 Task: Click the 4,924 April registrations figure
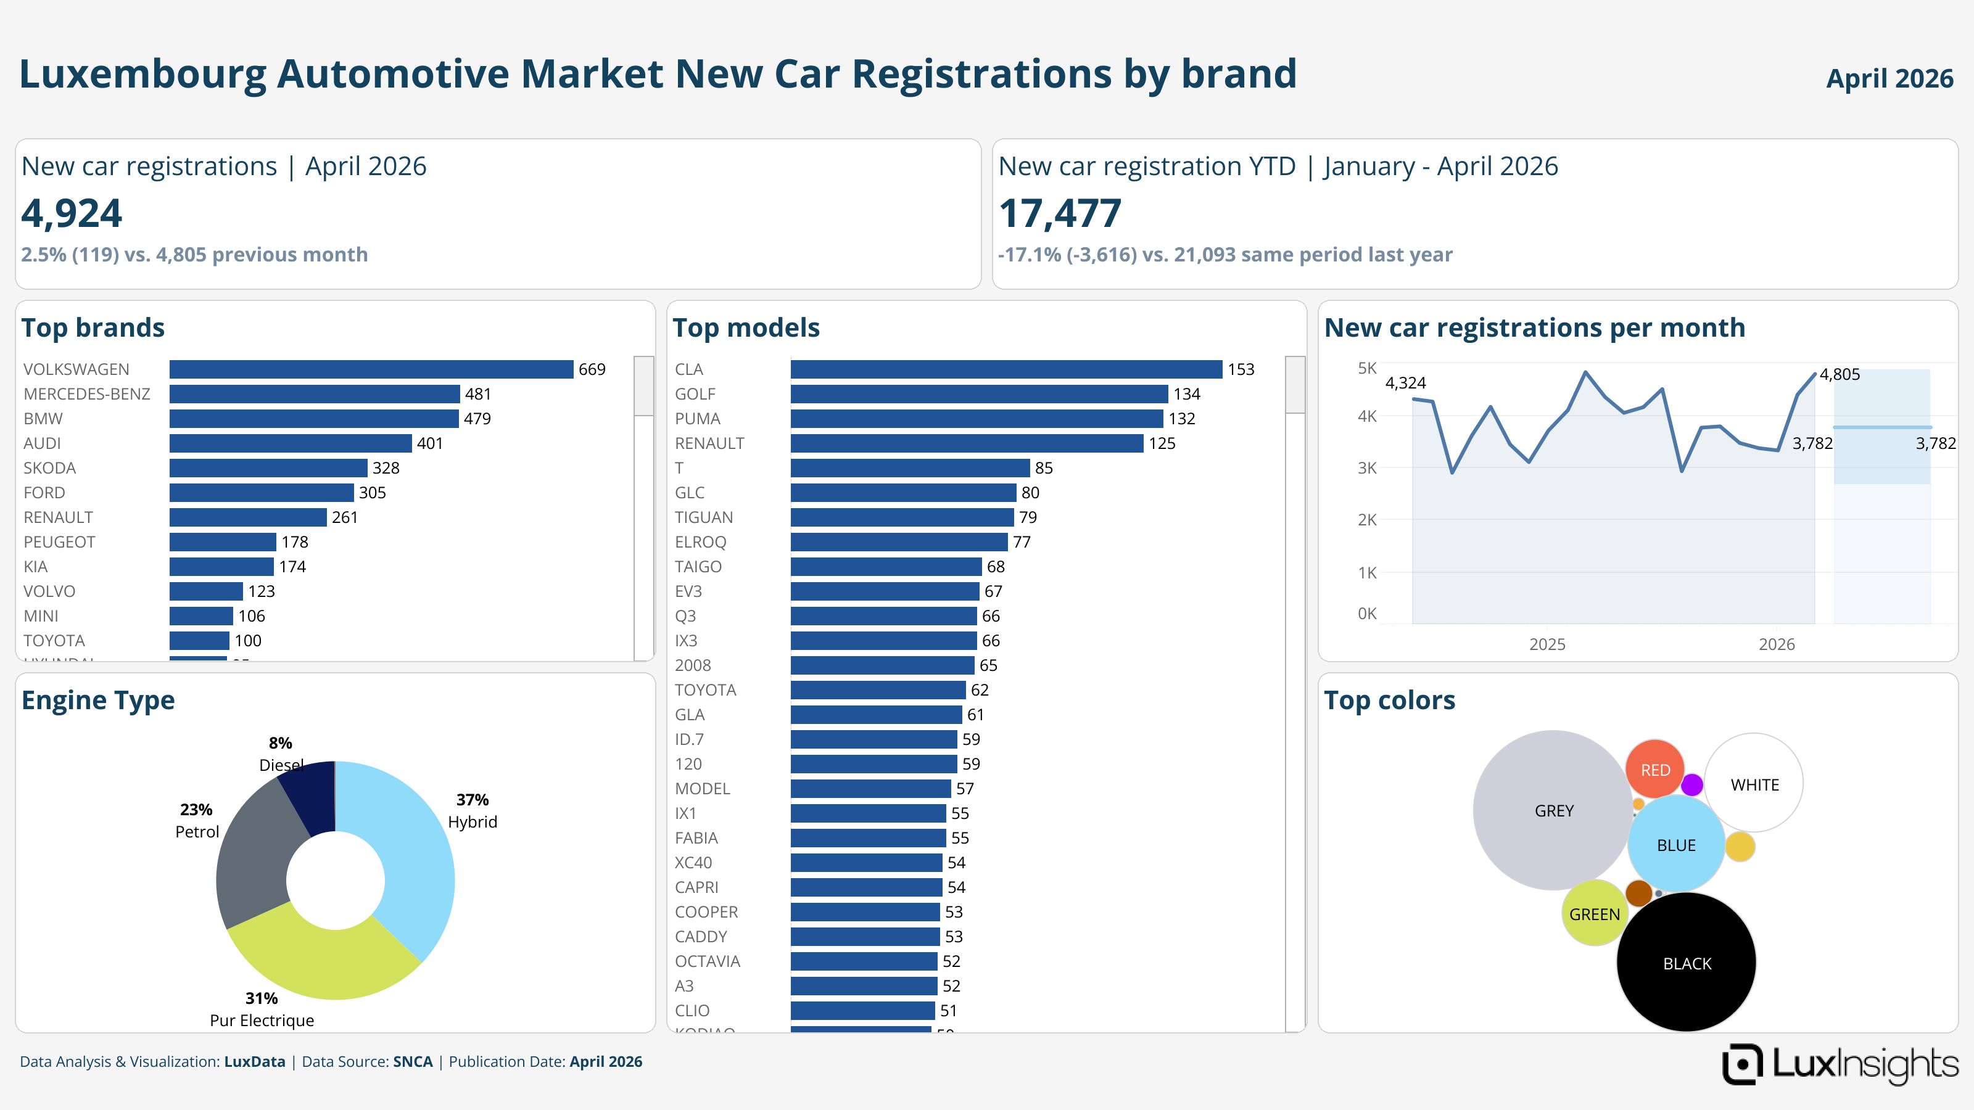pyautogui.click(x=72, y=213)
